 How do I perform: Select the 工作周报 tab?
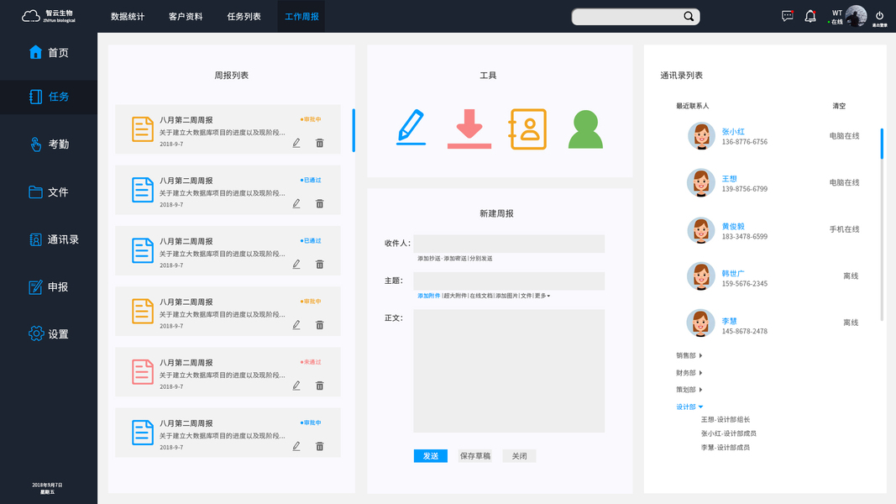[301, 17]
